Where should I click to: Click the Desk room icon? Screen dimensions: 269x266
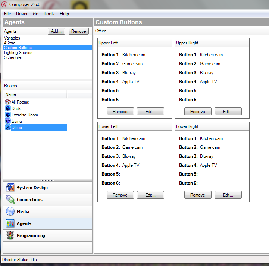point(8,109)
